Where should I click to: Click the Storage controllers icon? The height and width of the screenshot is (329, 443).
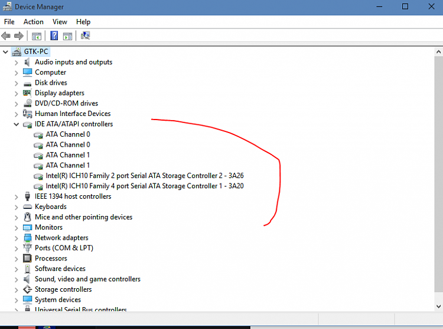(27, 289)
